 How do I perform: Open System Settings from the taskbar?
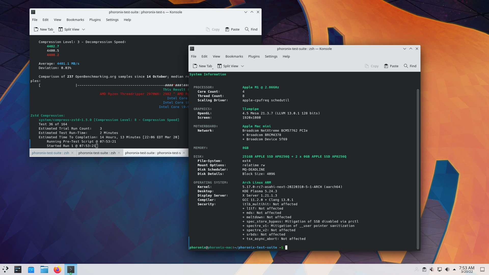pos(18,269)
